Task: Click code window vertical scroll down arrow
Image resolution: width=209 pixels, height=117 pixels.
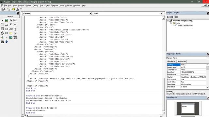Action: click(x=163, y=113)
